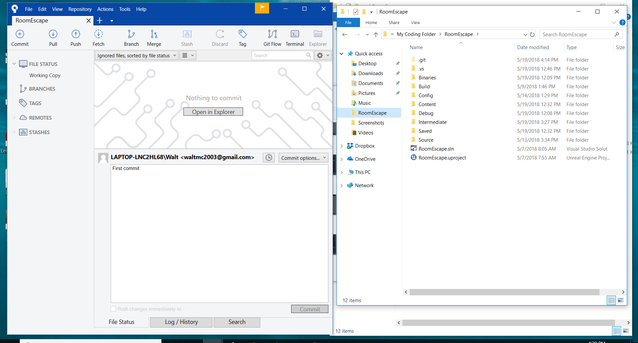
Task: Select the Content folder in File Explorer
Action: [x=427, y=104]
